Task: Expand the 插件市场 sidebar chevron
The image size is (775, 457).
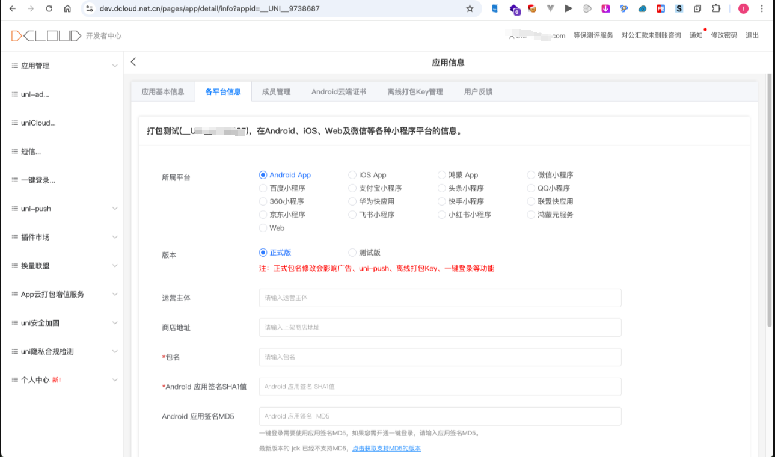Action: tap(115, 237)
